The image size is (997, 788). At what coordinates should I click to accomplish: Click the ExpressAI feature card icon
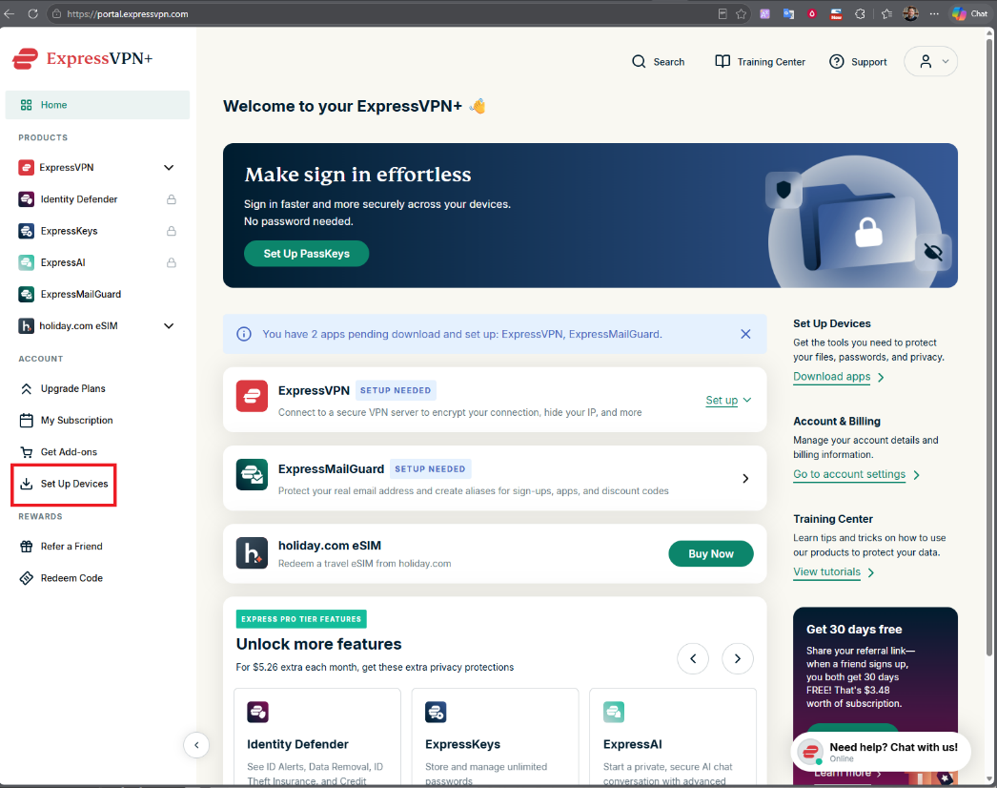click(614, 712)
